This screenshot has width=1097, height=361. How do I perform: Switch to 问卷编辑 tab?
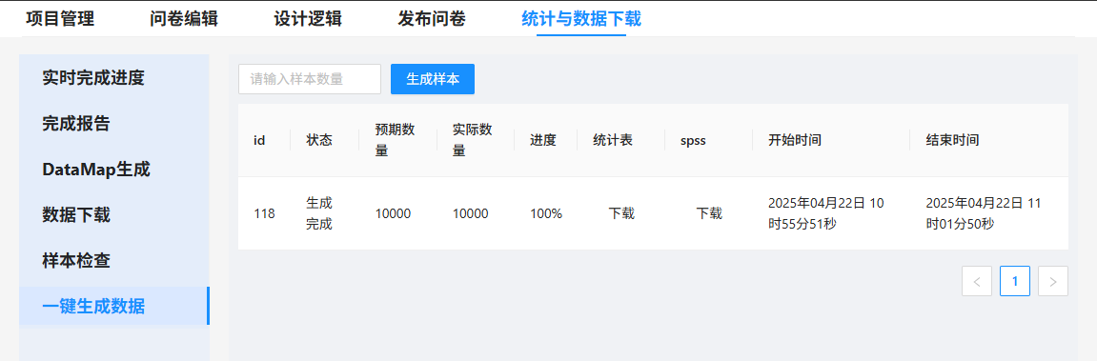pos(183,19)
